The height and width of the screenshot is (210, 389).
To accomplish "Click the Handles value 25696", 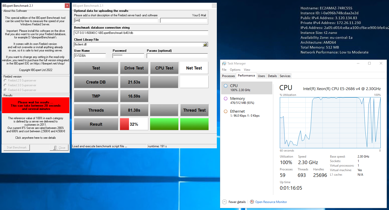I will 320,175.
